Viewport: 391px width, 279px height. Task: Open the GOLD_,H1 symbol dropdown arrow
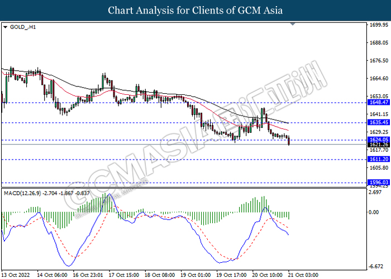(x=5, y=27)
